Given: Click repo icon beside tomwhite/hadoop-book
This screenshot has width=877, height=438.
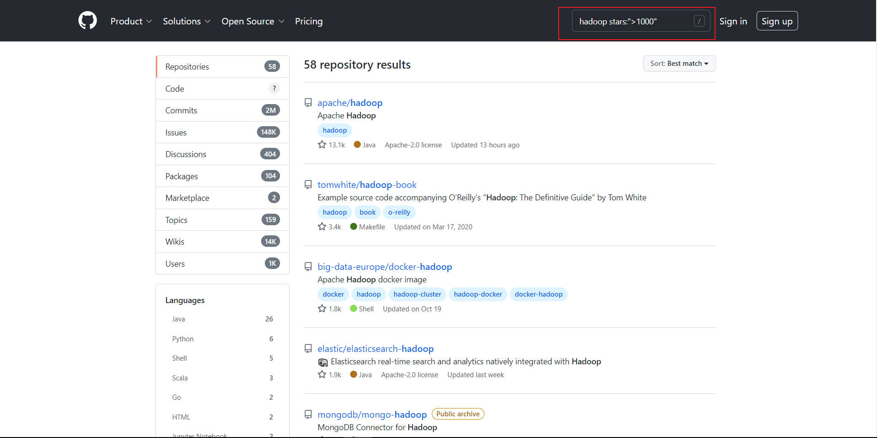Looking at the screenshot, I should [x=308, y=185].
